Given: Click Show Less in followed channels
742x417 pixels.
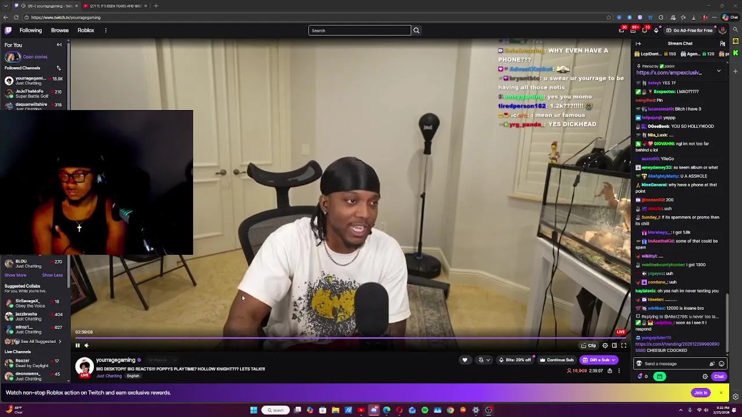Looking at the screenshot, I should pos(52,275).
